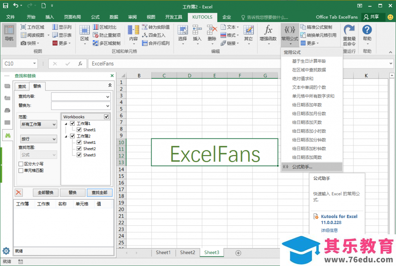This screenshot has height=266, width=396.
Task: Switch to the 查找 Find tab in pane
Action: pos(22,86)
